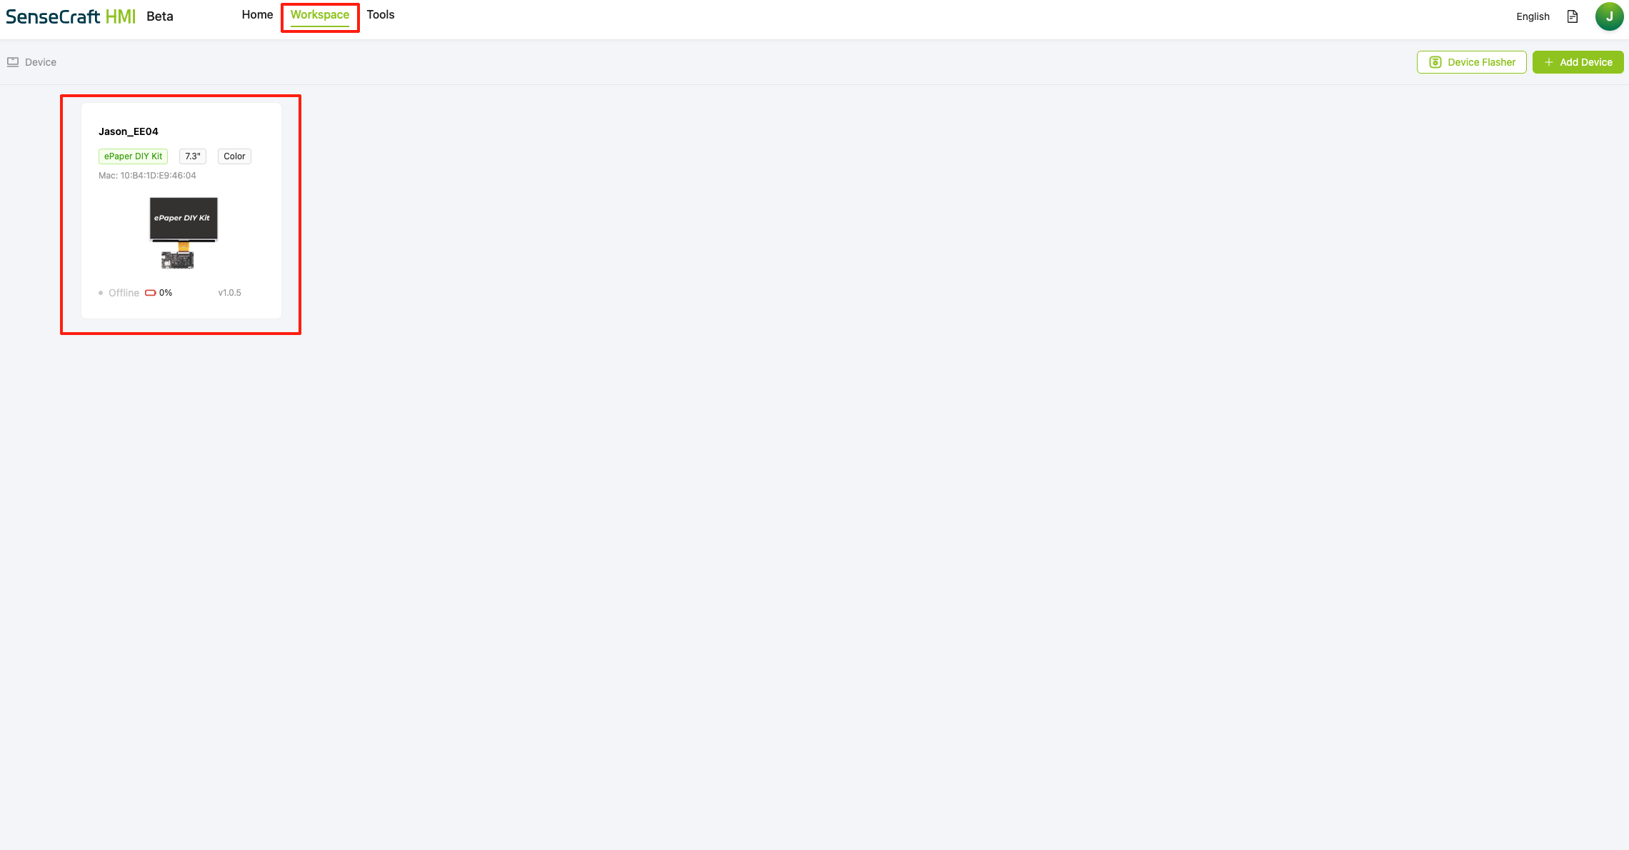1629x850 pixels.
Task: Open the documentation page icon
Action: point(1573,16)
